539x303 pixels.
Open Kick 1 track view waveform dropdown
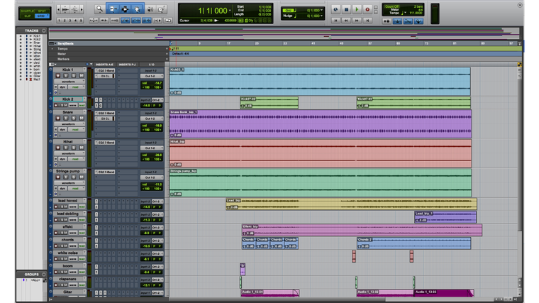pos(68,82)
